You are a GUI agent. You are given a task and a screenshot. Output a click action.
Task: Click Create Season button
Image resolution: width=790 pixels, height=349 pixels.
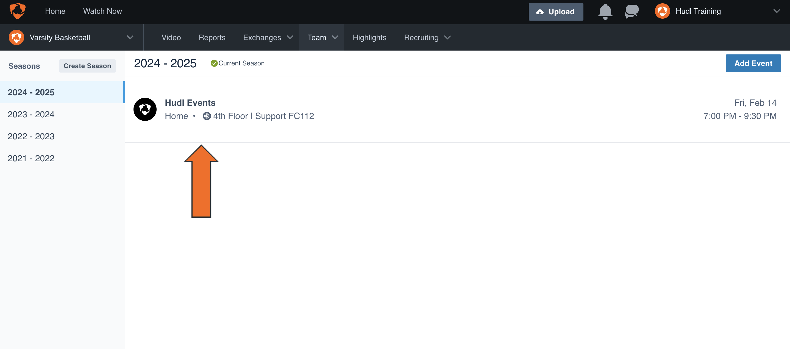click(x=87, y=66)
